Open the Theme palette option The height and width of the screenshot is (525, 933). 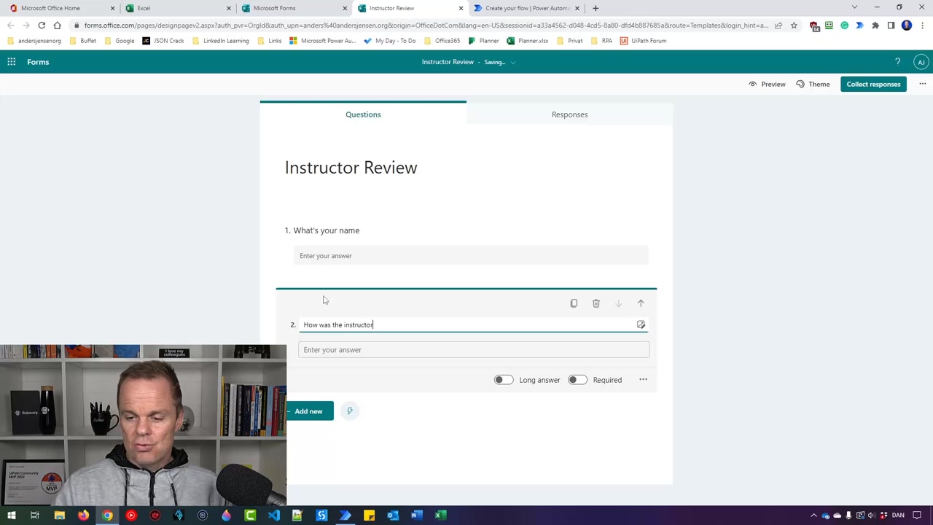812,84
